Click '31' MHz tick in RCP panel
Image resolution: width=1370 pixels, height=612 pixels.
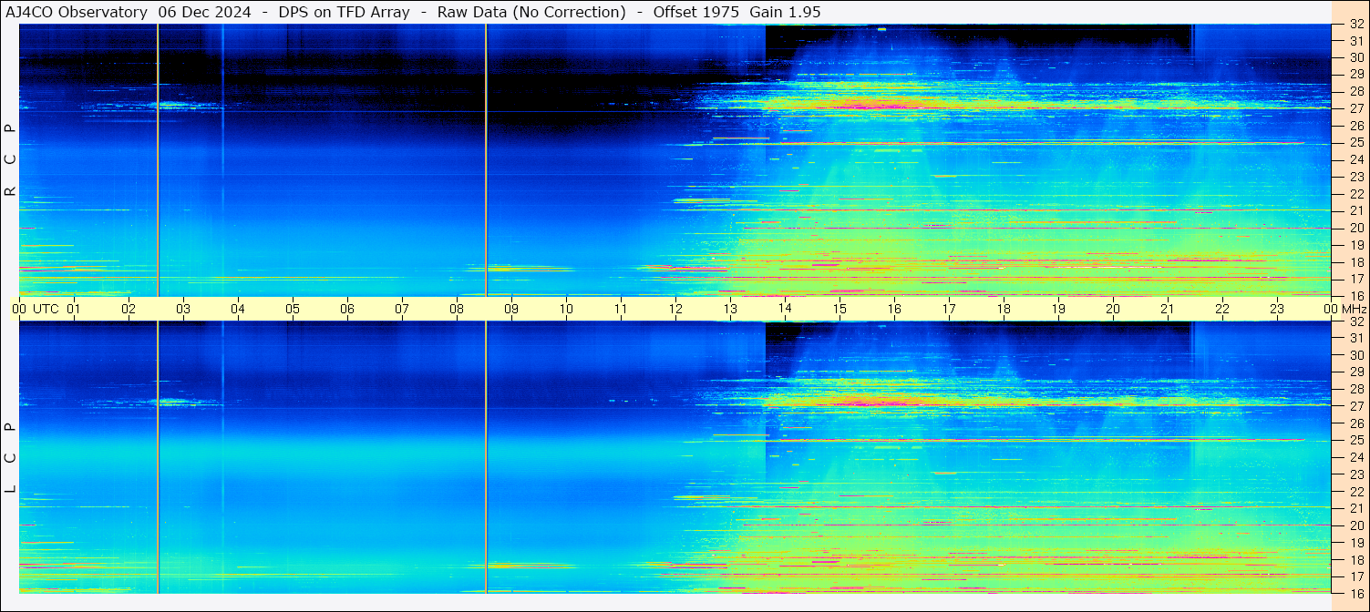pyautogui.click(x=1355, y=41)
